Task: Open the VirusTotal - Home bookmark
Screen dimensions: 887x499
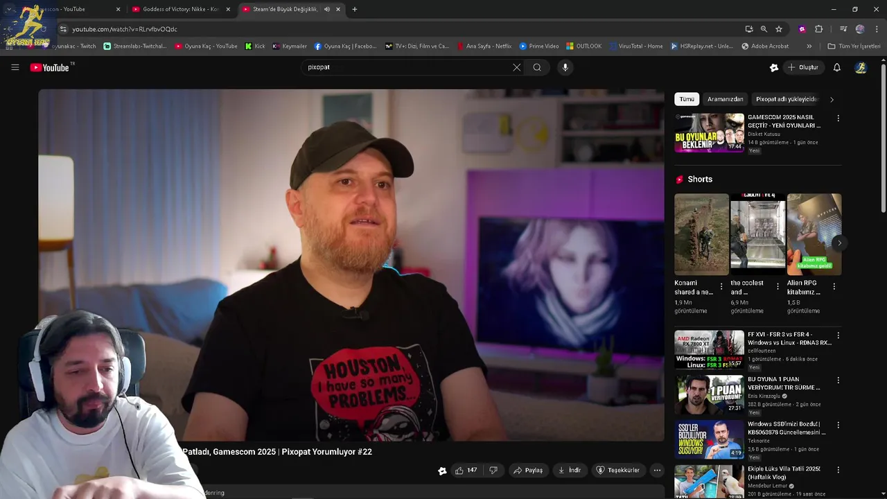Action: tap(636, 46)
